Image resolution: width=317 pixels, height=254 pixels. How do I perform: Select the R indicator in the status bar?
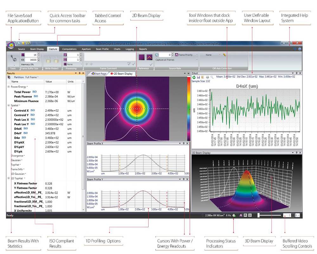[x=245, y=215]
